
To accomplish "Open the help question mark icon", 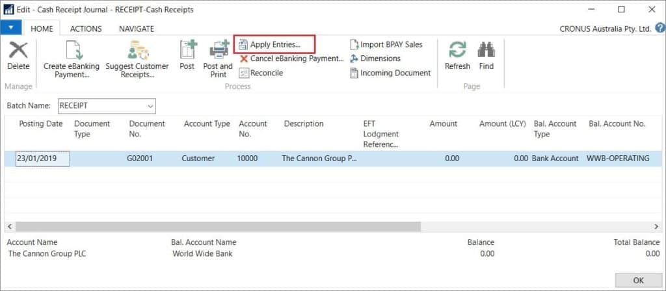I will click(x=659, y=29).
